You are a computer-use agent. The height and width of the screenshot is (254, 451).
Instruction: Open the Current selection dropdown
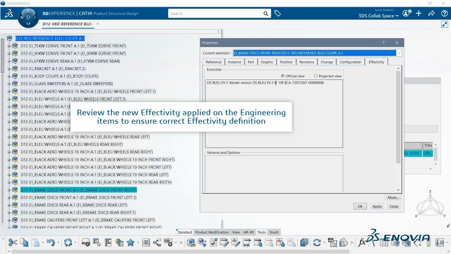point(399,53)
